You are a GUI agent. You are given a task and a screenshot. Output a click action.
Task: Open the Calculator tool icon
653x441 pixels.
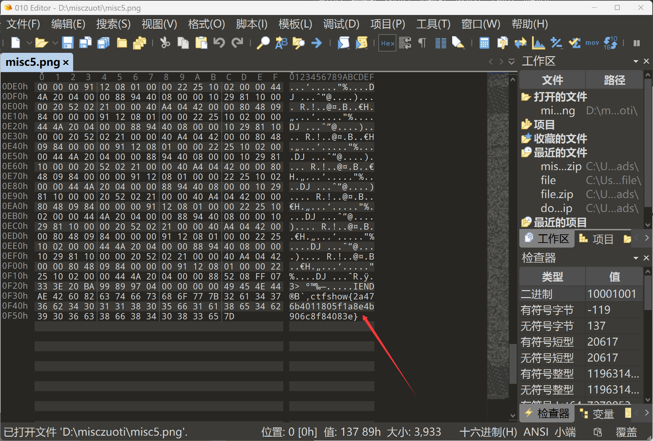[x=484, y=43]
